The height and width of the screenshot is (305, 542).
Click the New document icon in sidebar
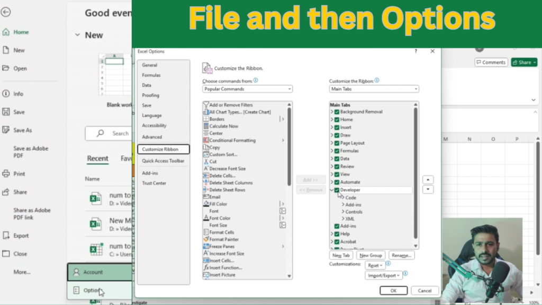[x=6, y=50]
